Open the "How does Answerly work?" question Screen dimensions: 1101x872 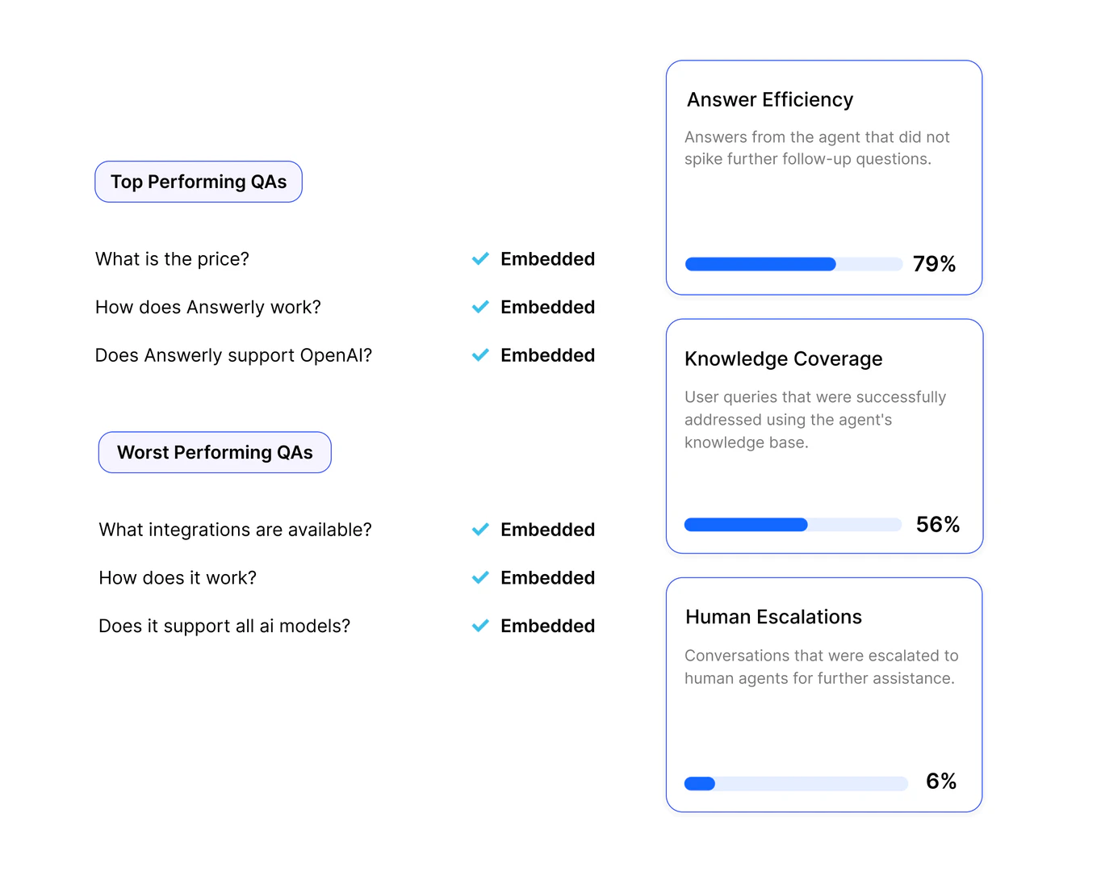tap(207, 307)
